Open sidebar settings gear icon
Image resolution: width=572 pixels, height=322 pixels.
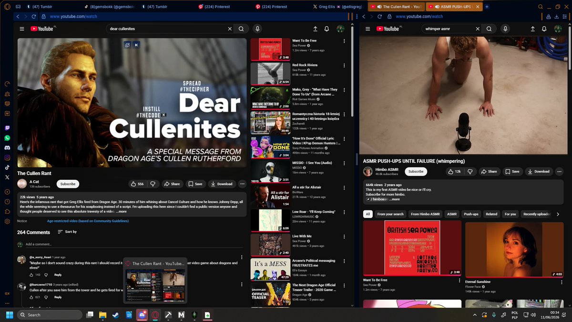[x=7, y=221]
